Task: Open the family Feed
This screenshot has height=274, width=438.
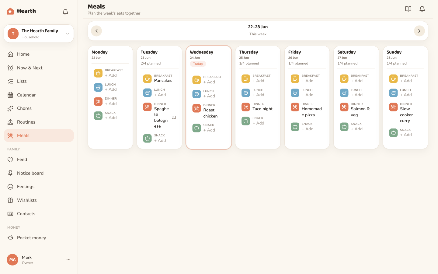Action: coord(39,160)
